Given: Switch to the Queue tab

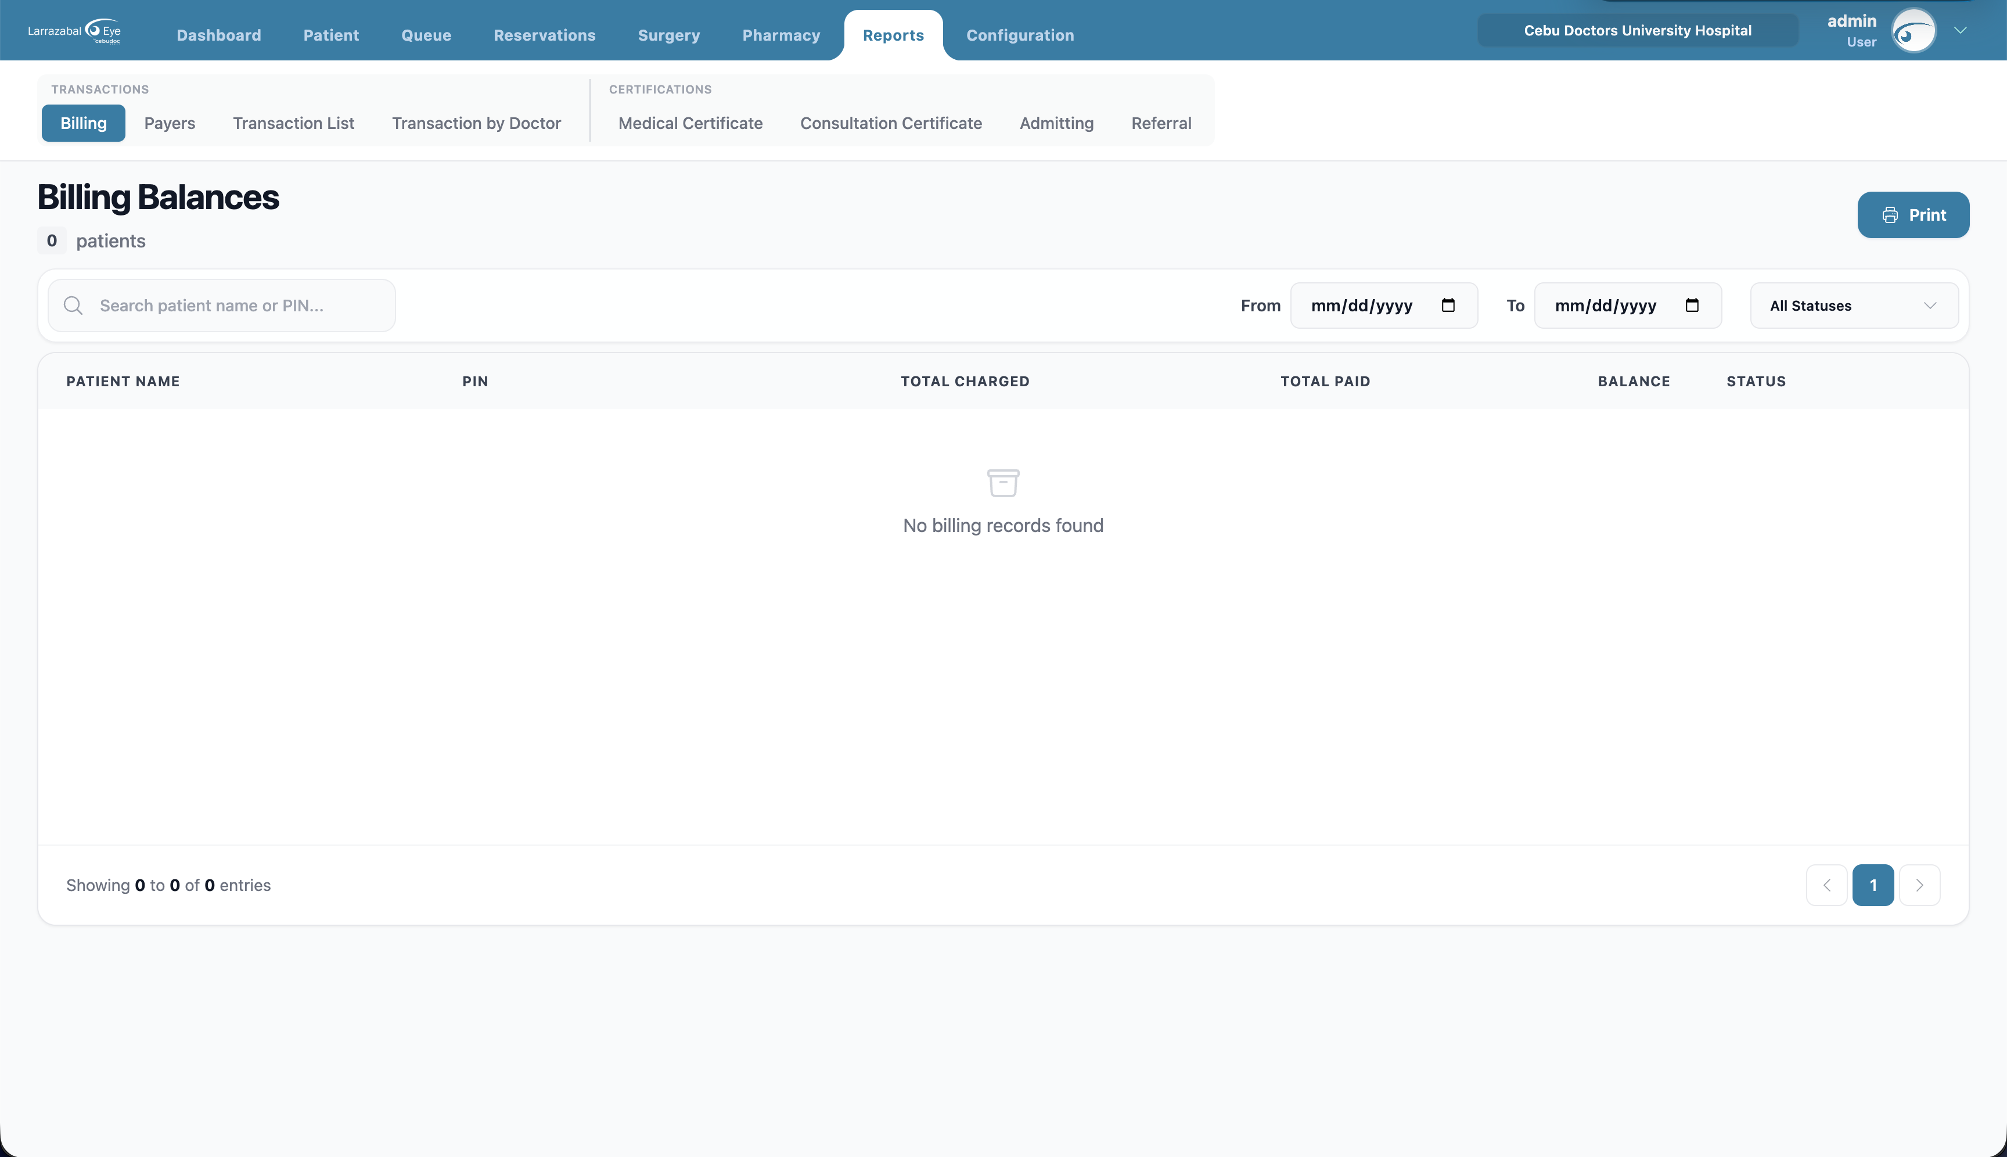Looking at the screenshot, I should point(426,35).
